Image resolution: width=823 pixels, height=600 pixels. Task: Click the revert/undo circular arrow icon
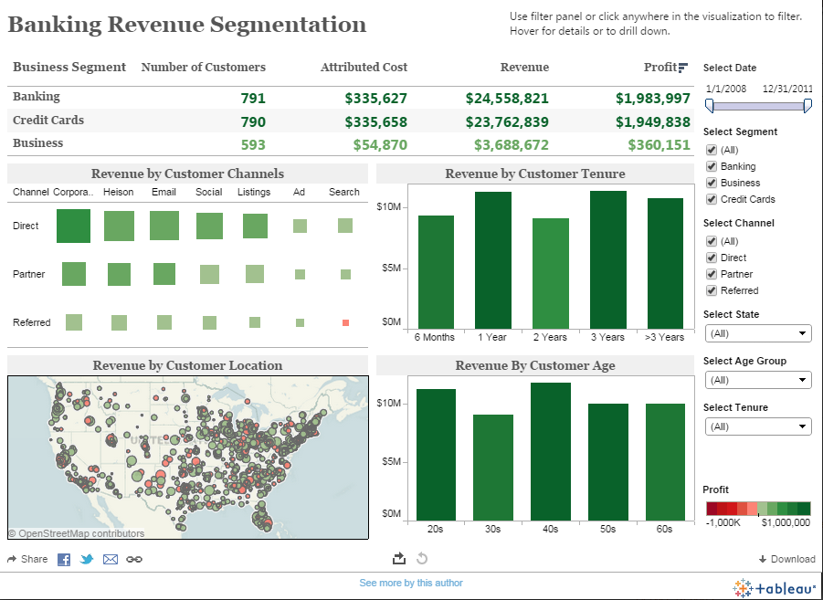click(x=422, y=559)
